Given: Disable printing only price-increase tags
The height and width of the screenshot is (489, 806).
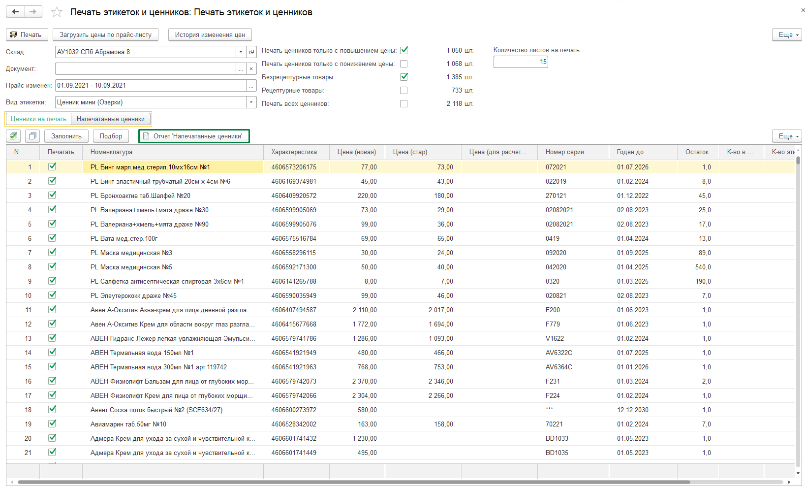Looking at the screenshot, I should click(x=404, y=50).
